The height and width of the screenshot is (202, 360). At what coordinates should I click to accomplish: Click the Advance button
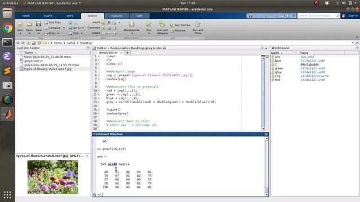point(178,30)
